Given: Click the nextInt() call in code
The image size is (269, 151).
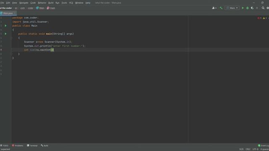Looking at the screenshot, I should [47, 50].
